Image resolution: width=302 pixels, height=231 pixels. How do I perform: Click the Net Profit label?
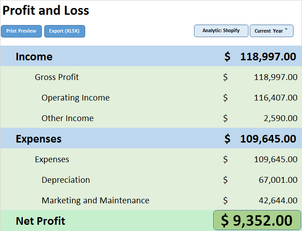tap(41, 221)
